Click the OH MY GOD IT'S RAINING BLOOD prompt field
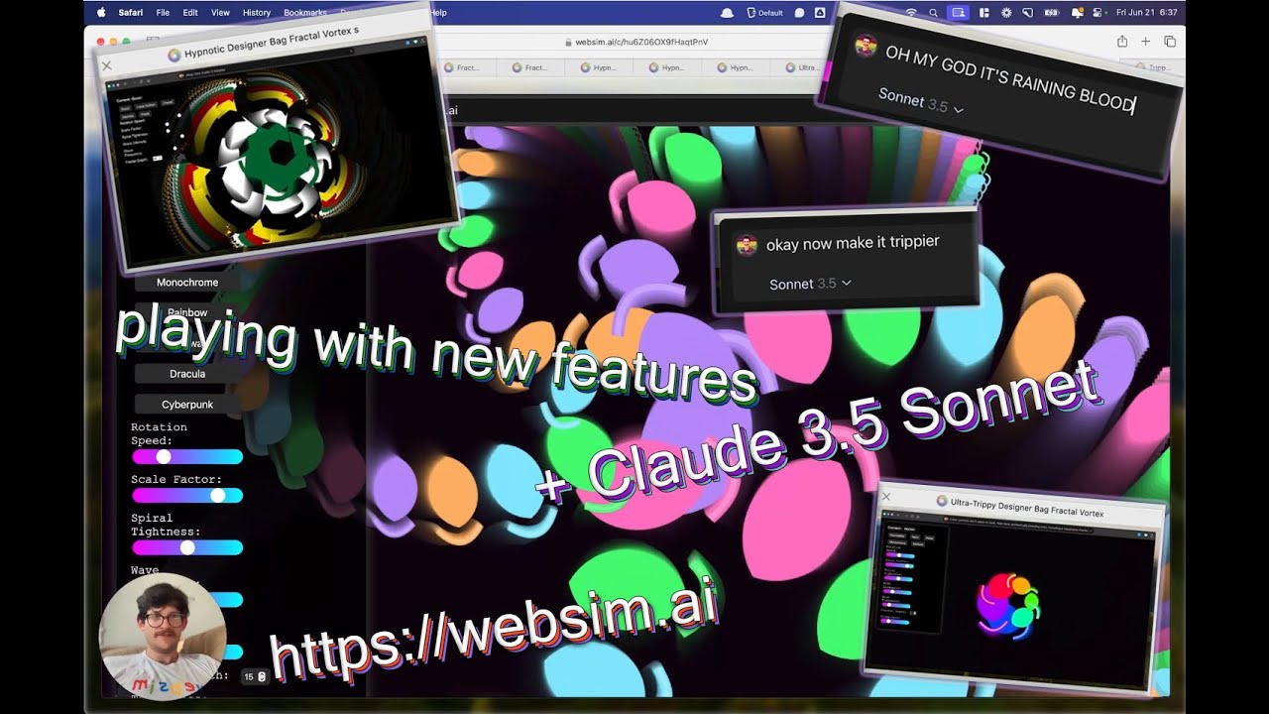This screenshot has width=1269, height=714. [1008, 77]
